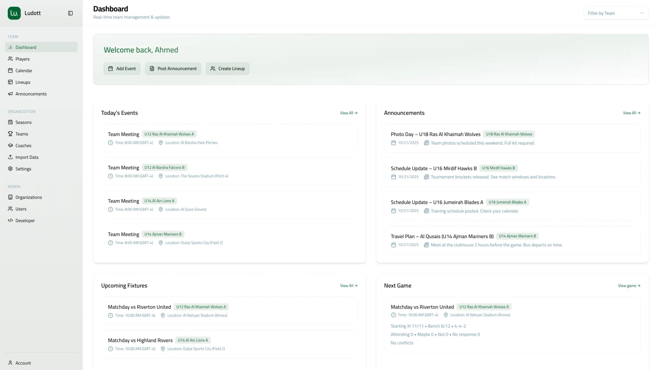Open Calendar from the sidebar
Image resolution: width=659 pixels, height=370 pixels.
[24, 71]
